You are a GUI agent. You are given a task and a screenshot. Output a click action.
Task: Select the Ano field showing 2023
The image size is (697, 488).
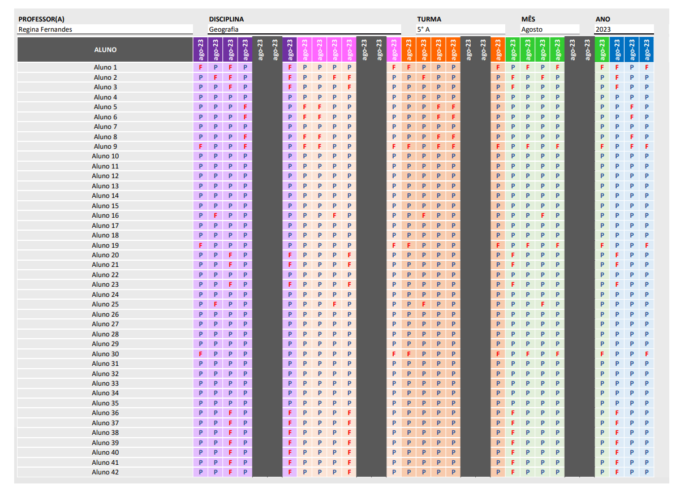[x=624, y=29]
